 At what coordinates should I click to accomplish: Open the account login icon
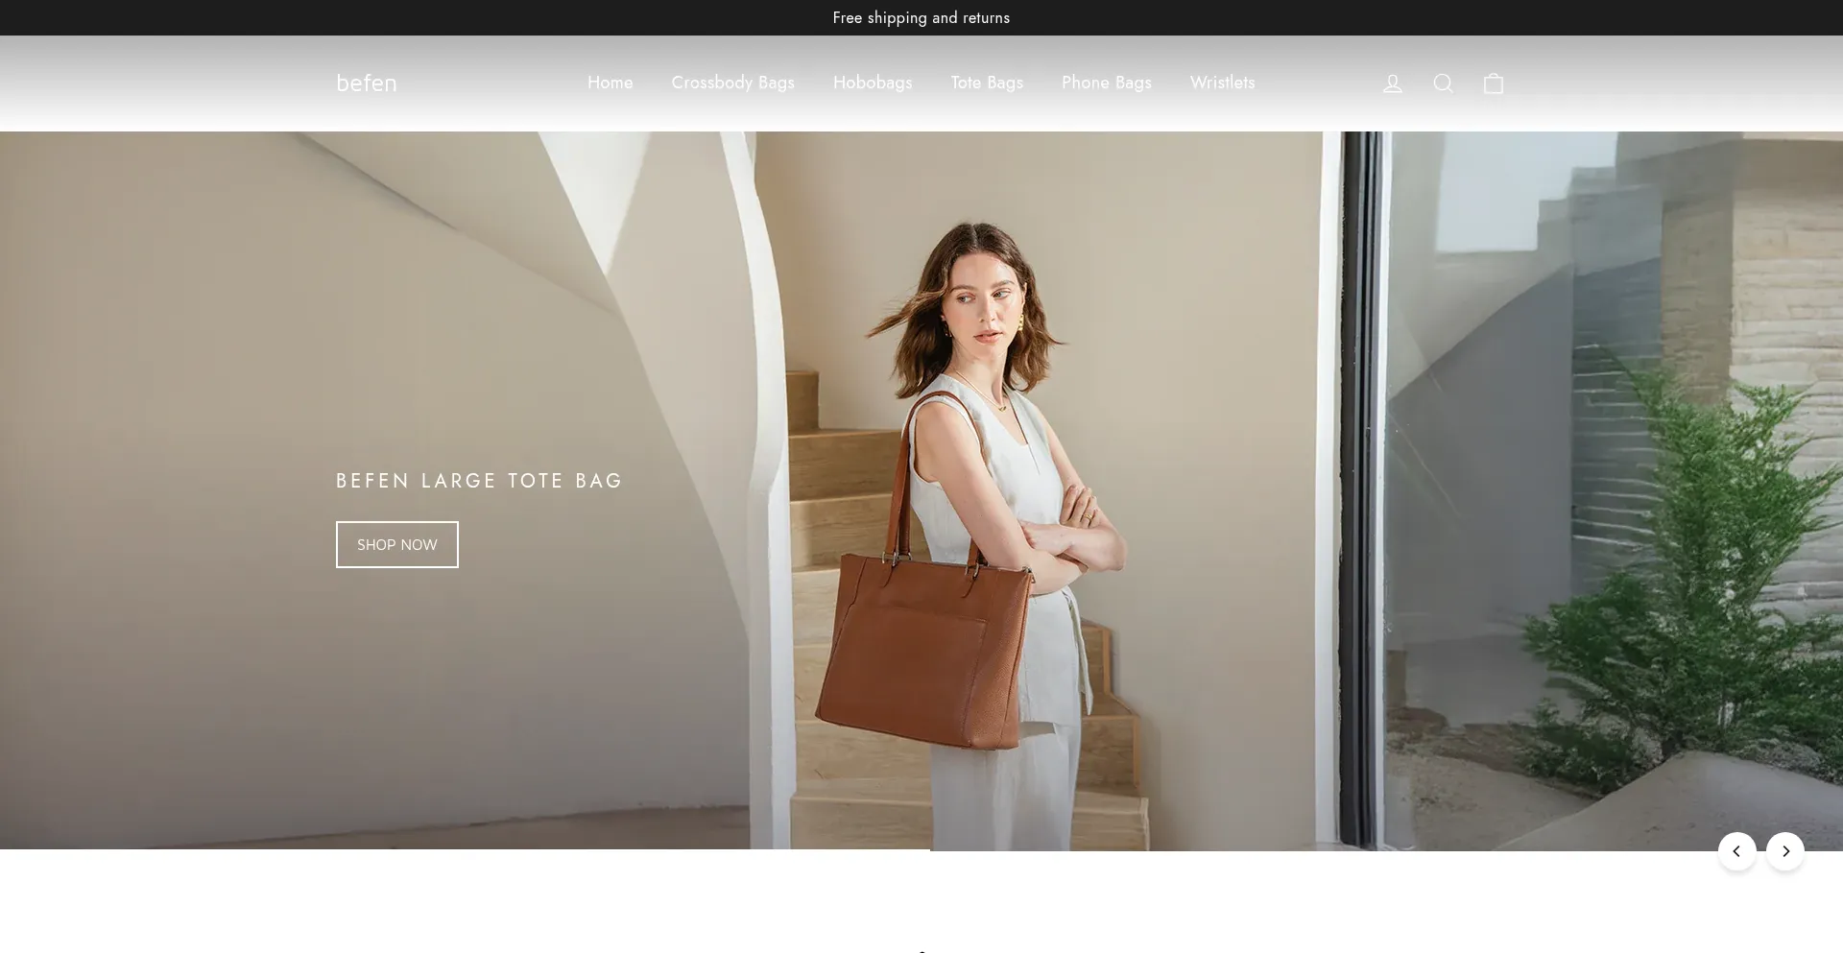coord(1392,83)
